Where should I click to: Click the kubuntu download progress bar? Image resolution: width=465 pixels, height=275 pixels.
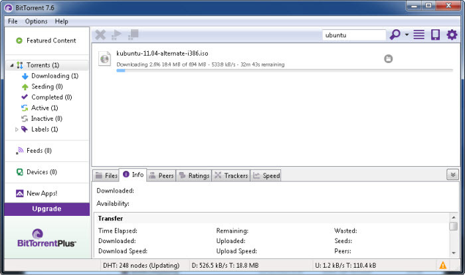pos(285,70)
